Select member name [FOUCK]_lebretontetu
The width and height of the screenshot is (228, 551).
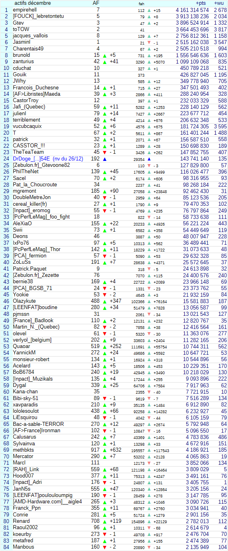tap(38, 16)
